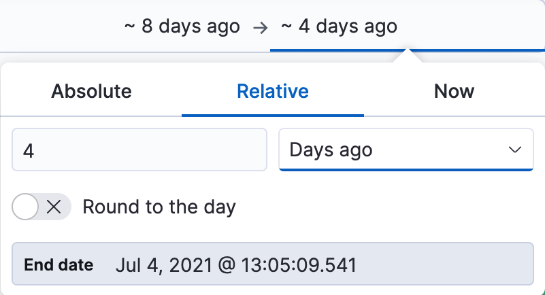This screenshot has height=295, width=545.
Task: Click the chevron on the time unit selector
Action: click(x=515, y=150)
